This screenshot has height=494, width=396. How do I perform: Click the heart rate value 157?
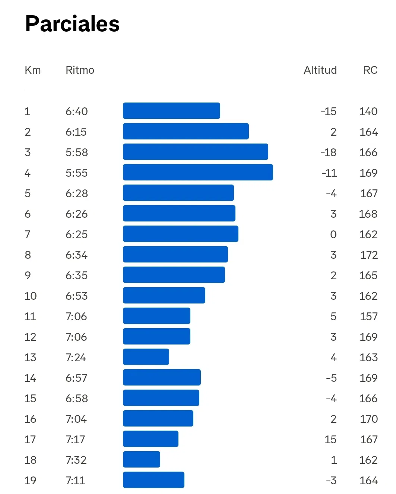click(368, 316)
